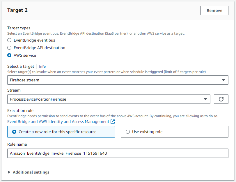Open the Firehose stream target dropdown
The height and width of the screenshot is (182, 236).
coord(118,80)
